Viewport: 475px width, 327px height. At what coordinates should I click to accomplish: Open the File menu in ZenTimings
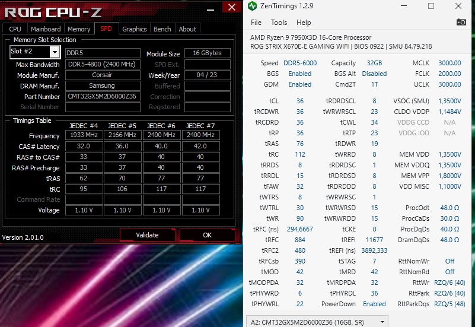[256, 23]
